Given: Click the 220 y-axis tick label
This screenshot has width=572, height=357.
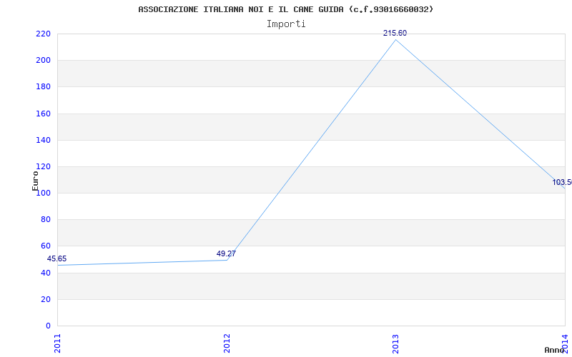Looking at the screenshot, I should click(43, 34).
